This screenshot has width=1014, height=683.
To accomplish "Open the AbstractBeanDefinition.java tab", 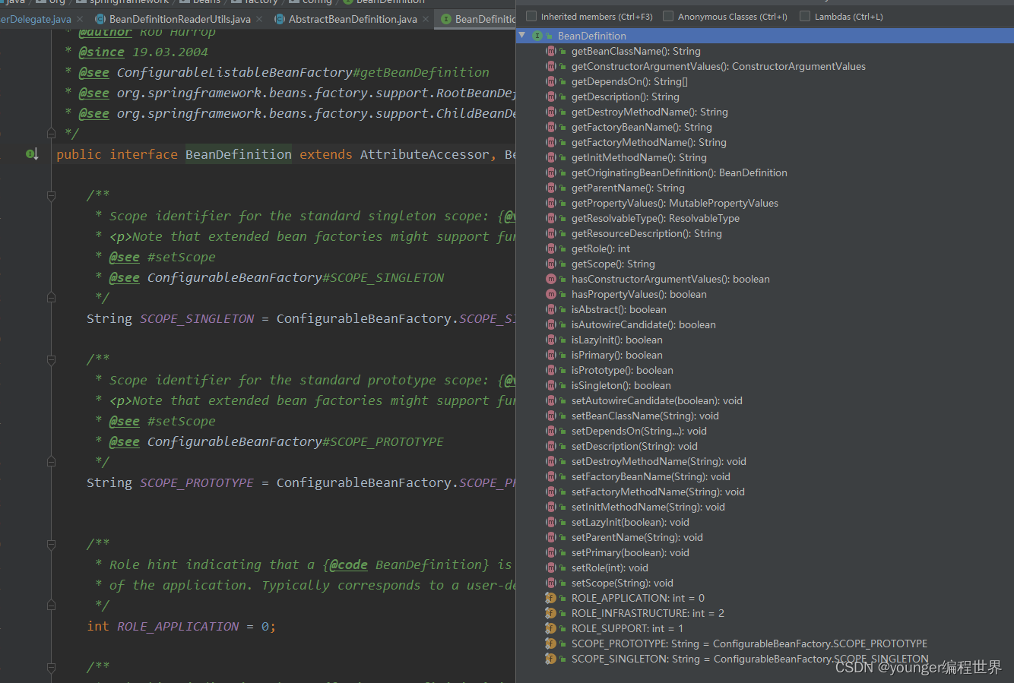I will click(353, 19).
